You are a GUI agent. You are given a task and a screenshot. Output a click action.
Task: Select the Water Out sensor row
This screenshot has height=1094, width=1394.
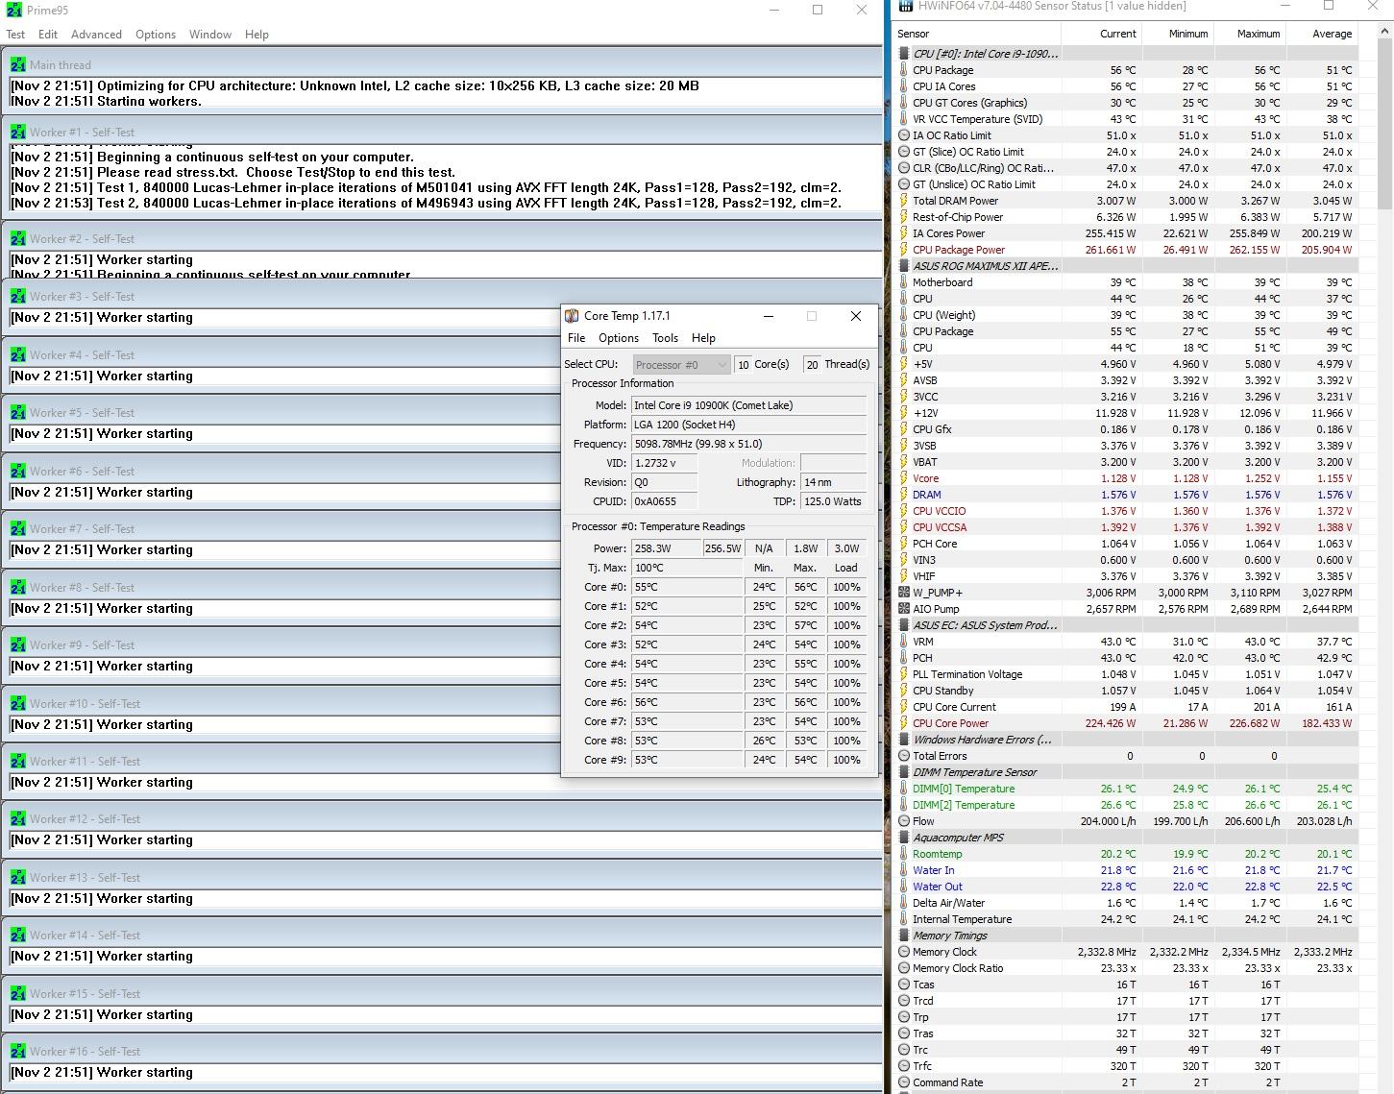click(x=1126, y=887)
